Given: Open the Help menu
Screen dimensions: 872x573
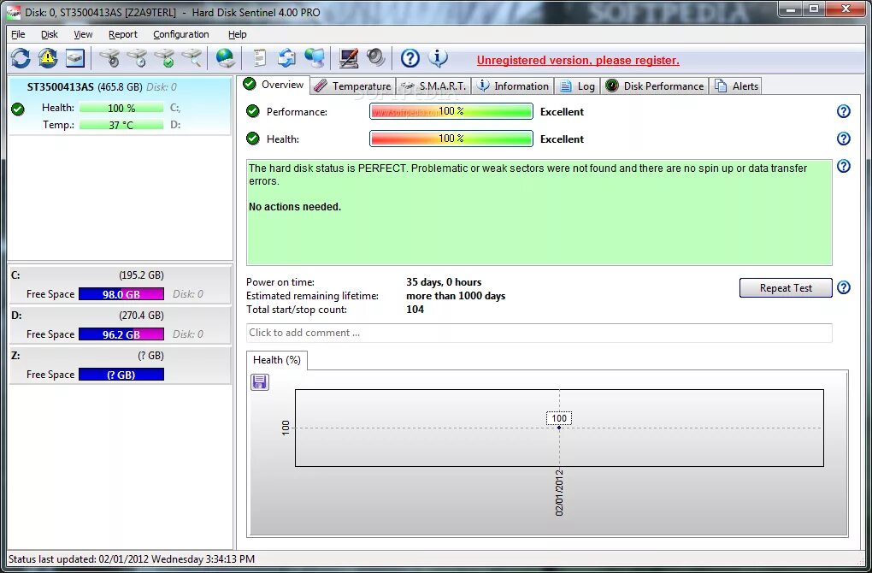Looking at the screenshot, I should pos(238,34).
